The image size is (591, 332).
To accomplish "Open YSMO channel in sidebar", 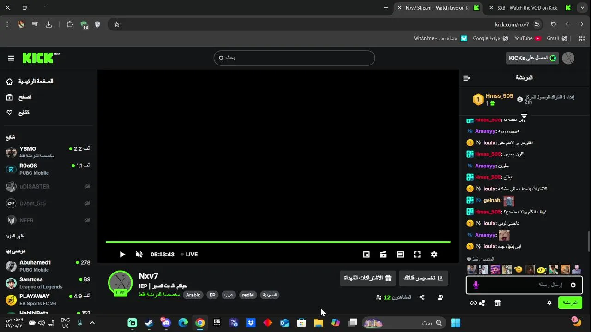I will 48,152.
